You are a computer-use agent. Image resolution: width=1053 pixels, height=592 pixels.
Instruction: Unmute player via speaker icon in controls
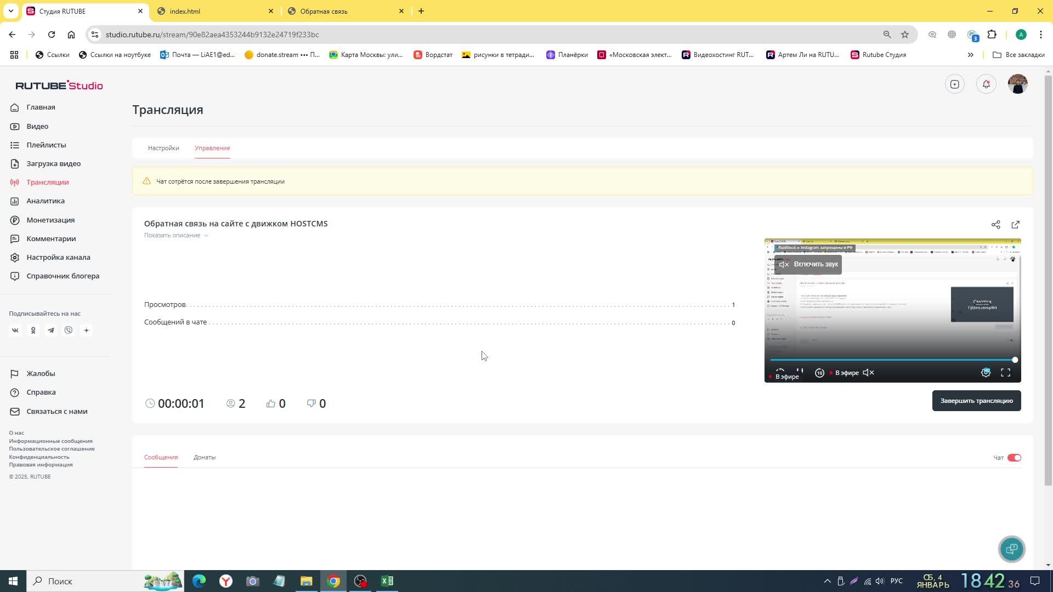868,373
